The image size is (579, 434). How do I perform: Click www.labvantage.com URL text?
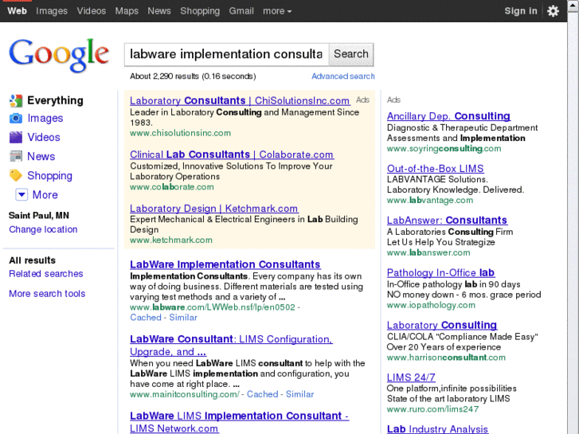[430, 200]
